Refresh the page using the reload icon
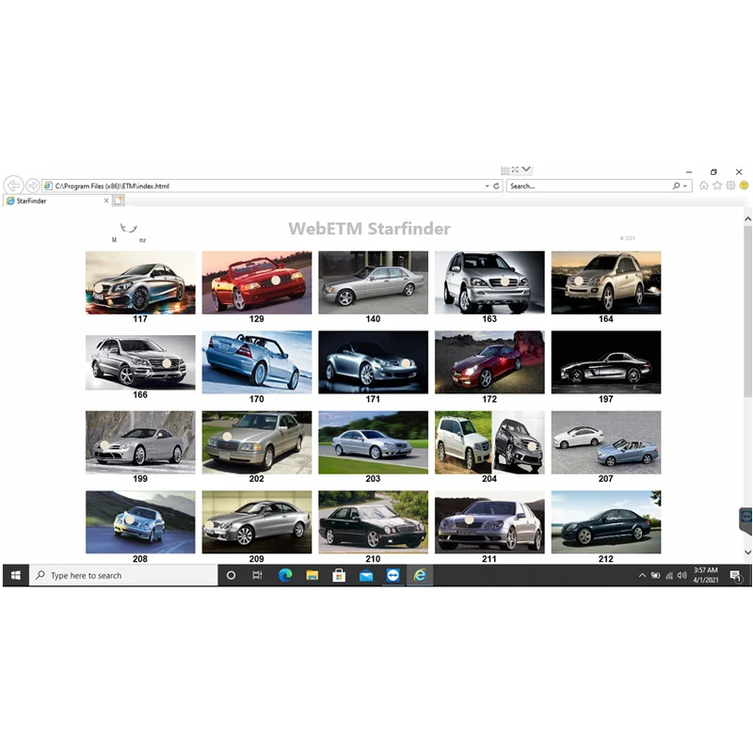The image size is (753, 753). click(496, 185)
